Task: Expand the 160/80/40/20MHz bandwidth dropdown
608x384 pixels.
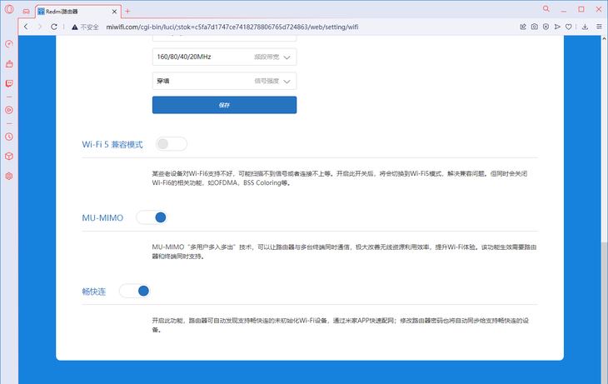Action: [224, 57]
